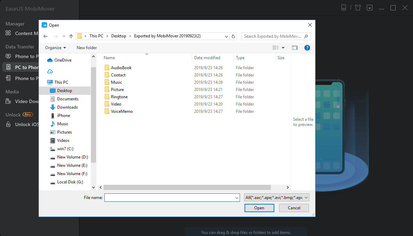Open the Help icon in the dialog toolbar
The width and height of the screenshot is (413, 236).
(x=307, y=48)
